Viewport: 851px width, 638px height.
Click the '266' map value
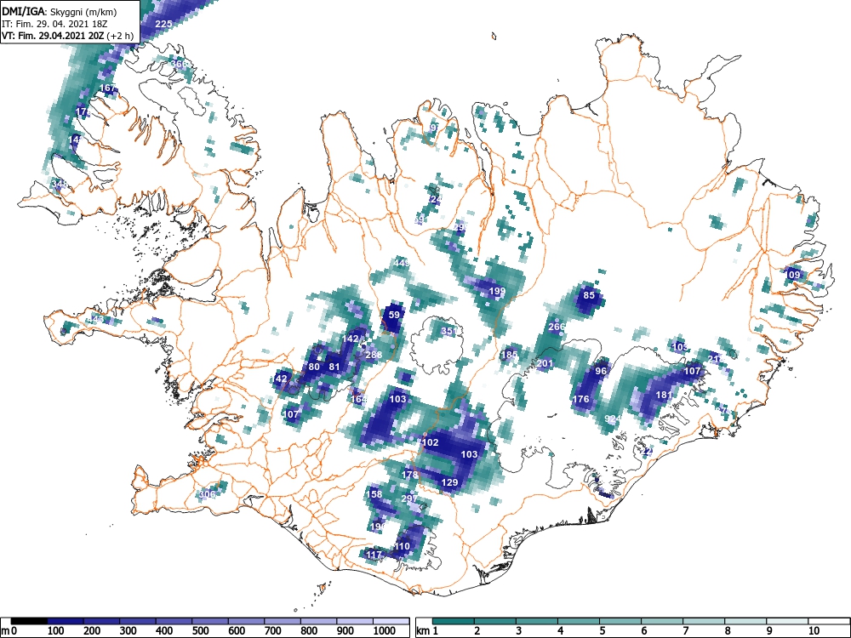pyautogui.click(x=557, y=327)
